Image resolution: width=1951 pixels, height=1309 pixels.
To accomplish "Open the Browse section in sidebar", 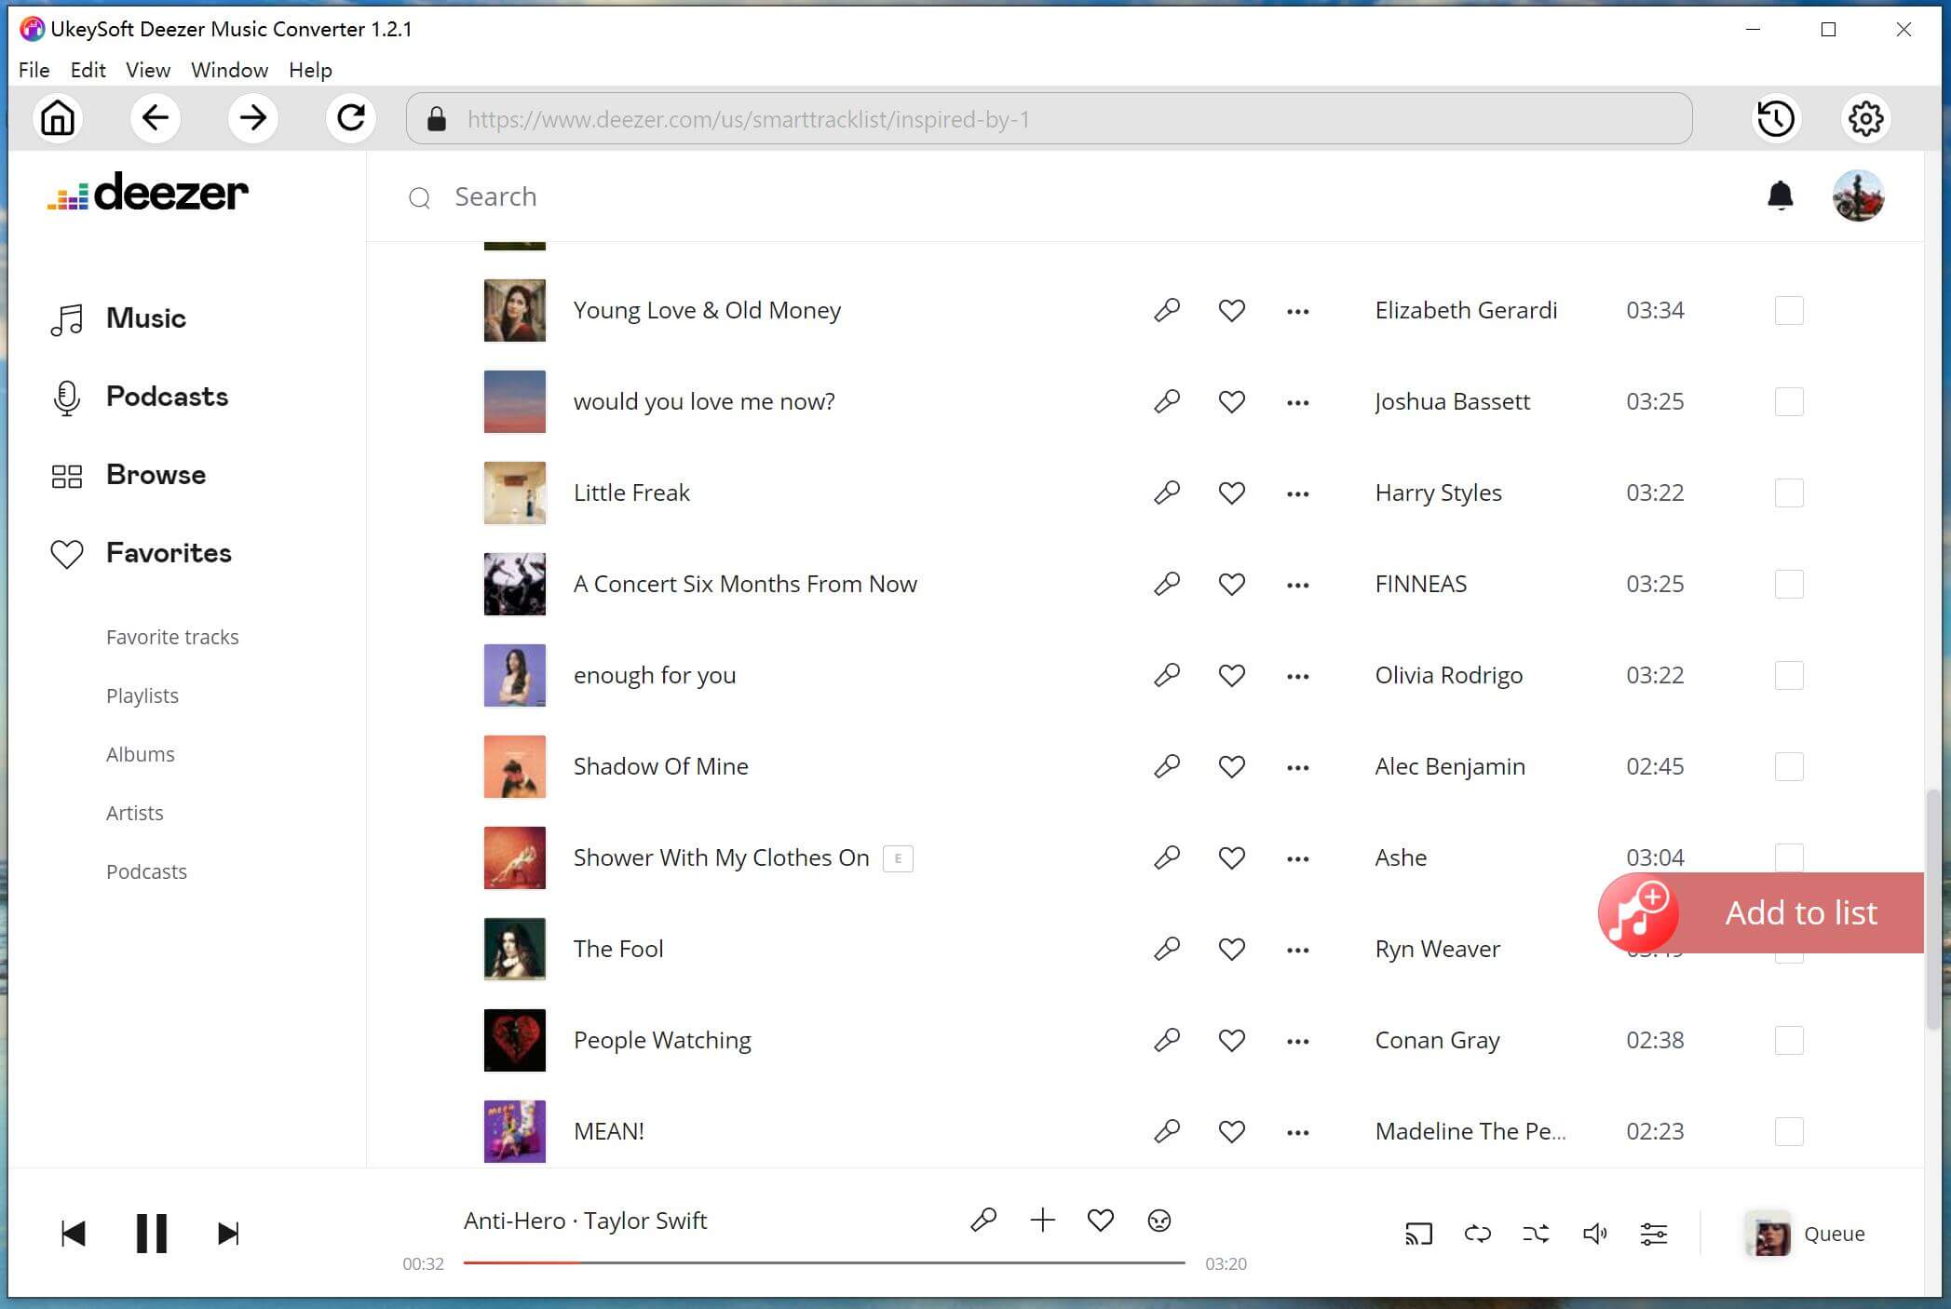I will tap(155, 473).
